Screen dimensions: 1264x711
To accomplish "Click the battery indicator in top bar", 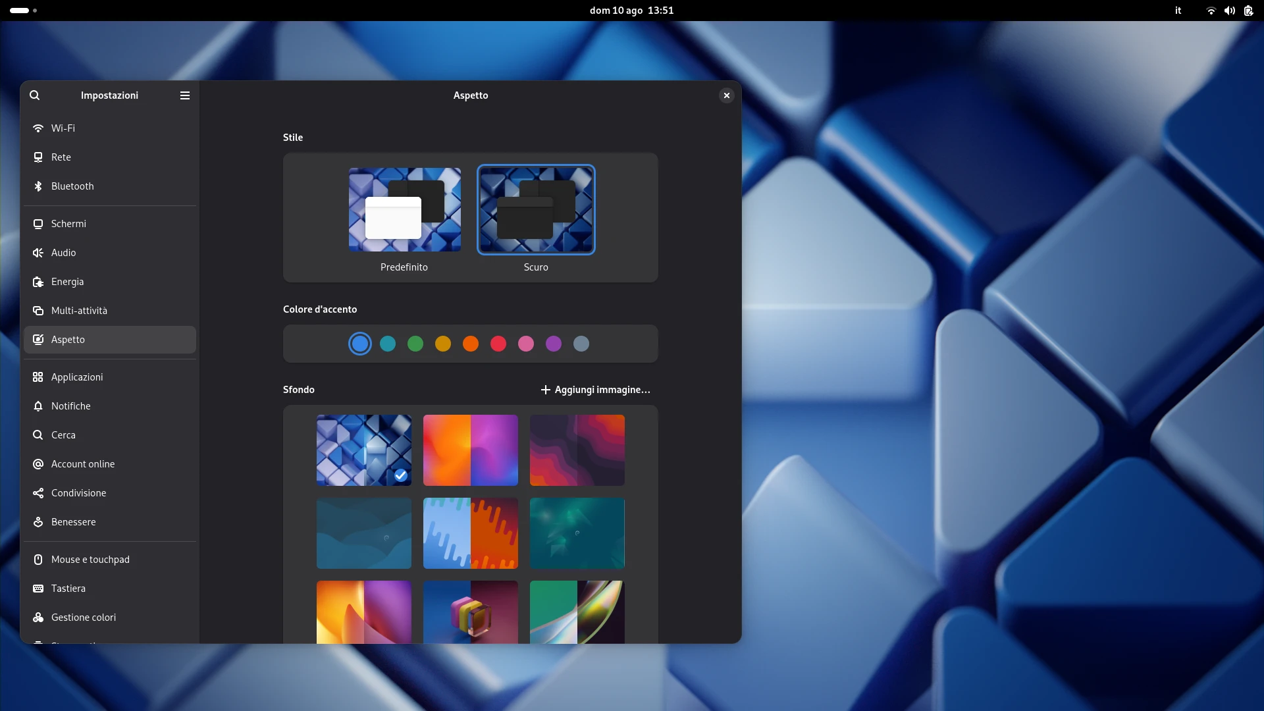I will coord(1248,11).
